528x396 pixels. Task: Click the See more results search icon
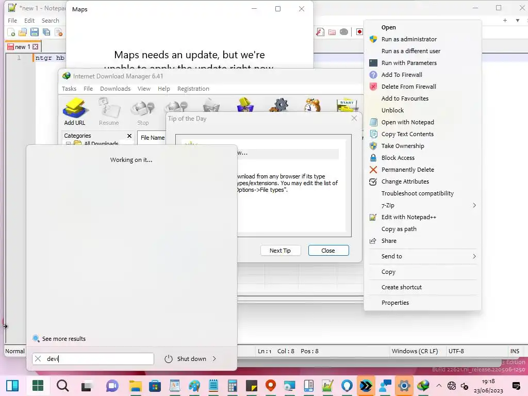click(36, 338)
